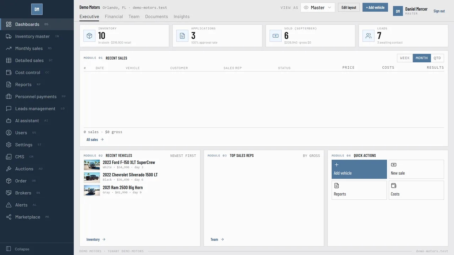Click Personnel payments briefcase icon

pos(9,97)
